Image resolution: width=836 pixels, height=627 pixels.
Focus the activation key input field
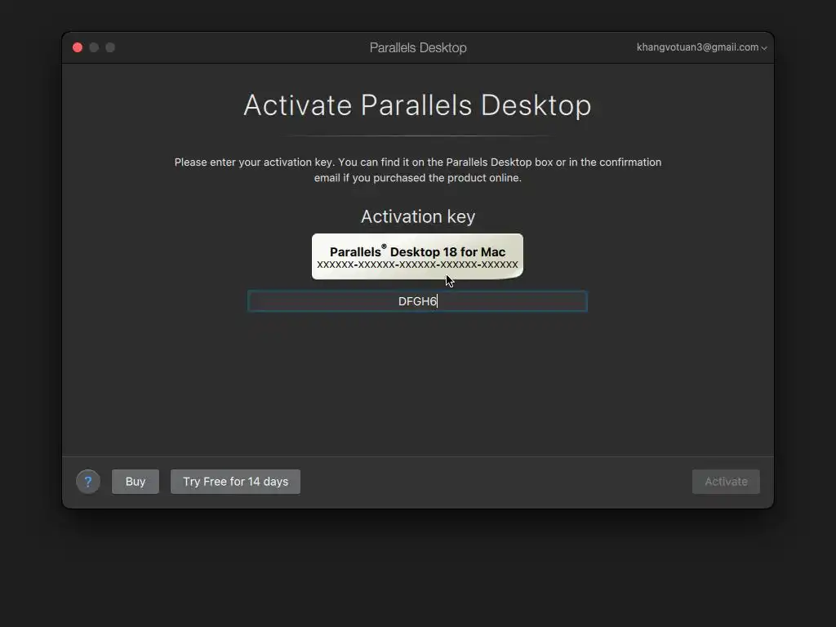pyautogui.click(x=417, y=301)
